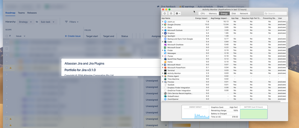Click the Give feedback button

tap(166, 7)
